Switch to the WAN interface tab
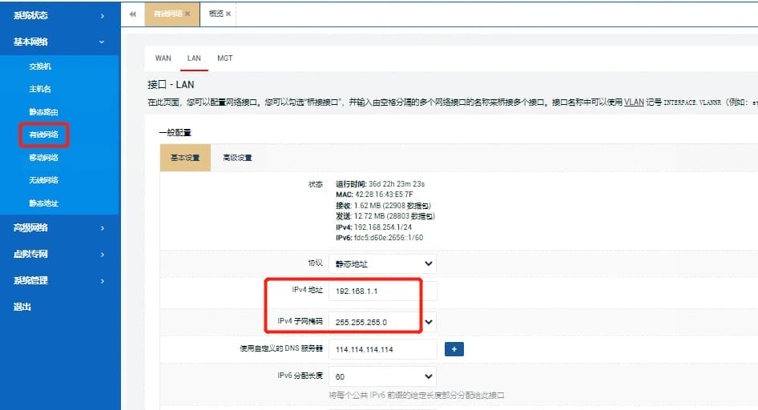 (163, 58)
